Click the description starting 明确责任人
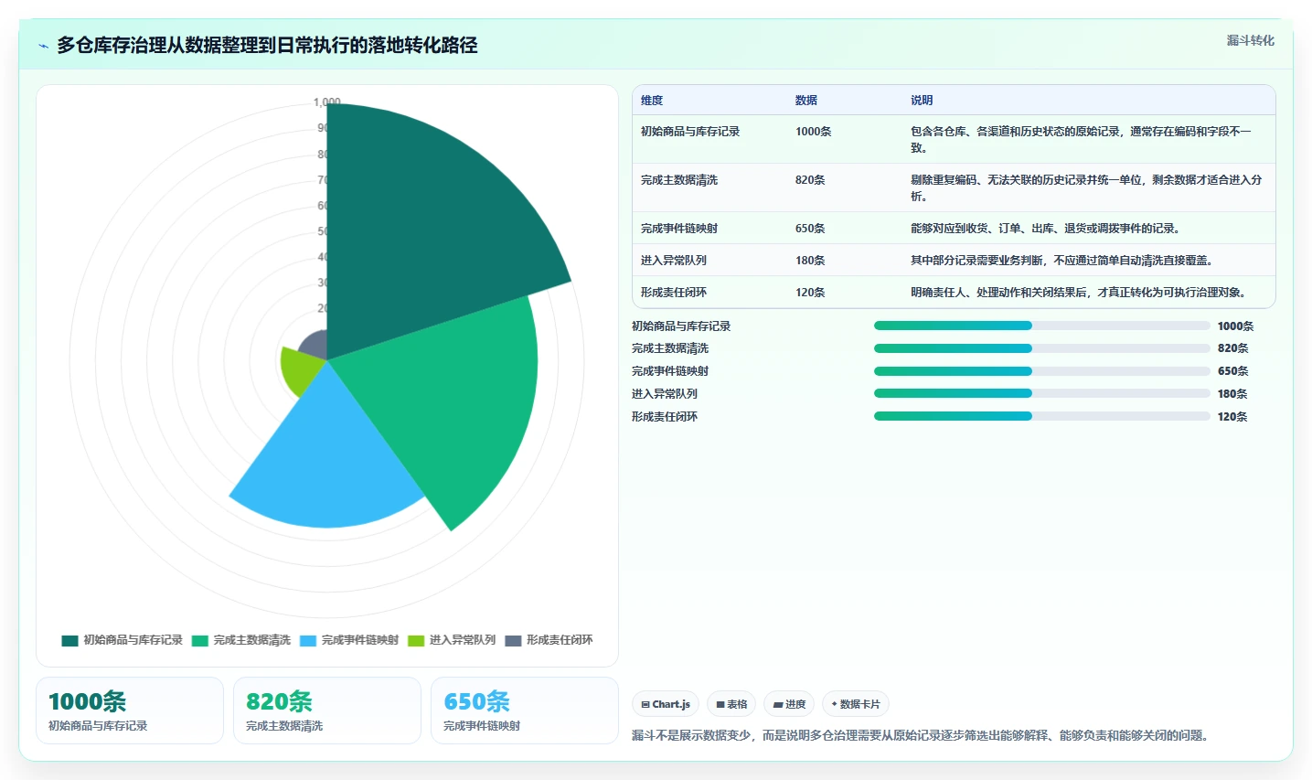This screenshot has height=780, width=1312. (x=1080, y=293)
